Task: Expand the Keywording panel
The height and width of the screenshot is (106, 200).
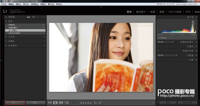Action: point(196,46)
